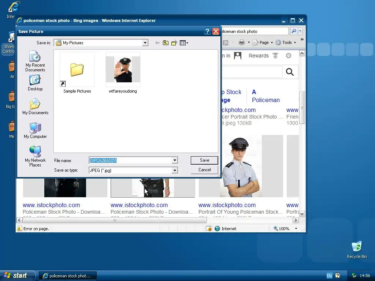Click the Bing account profile icon
Viewport: 375px width, 281px height.
[x=237, y=56]
